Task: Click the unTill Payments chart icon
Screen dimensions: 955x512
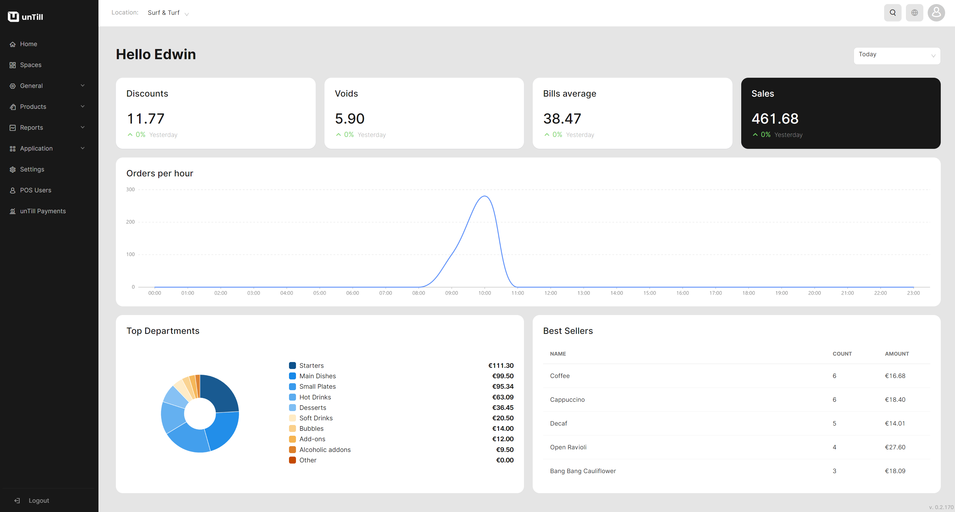Action: coord(12,211)
